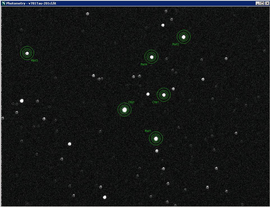270x207 pixels.
Task: Click the v781Tau-201cl.fit title bar
Action: pos(112,3)
